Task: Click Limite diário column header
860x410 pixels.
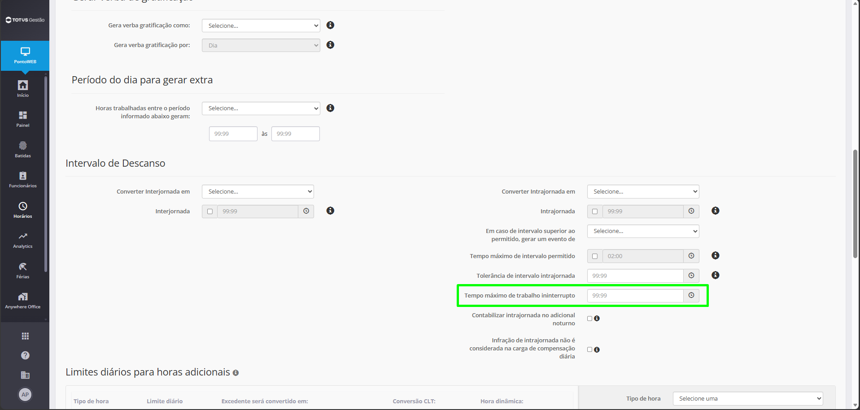Action: point(165,401)
